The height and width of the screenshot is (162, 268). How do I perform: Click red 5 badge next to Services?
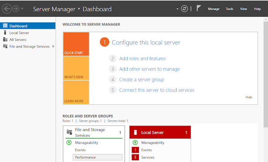pyautogui.click(x=135, y=157)
